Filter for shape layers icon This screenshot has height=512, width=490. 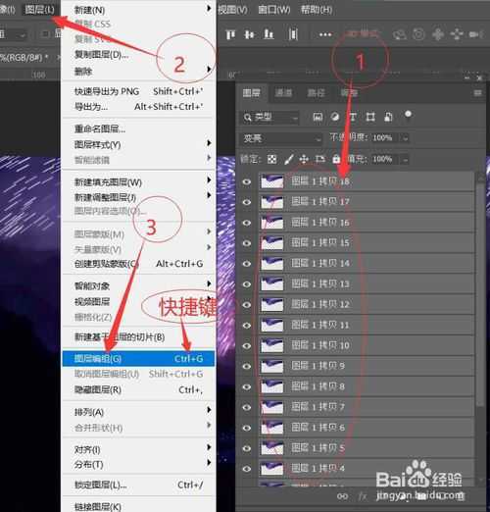tap(370, 117)
